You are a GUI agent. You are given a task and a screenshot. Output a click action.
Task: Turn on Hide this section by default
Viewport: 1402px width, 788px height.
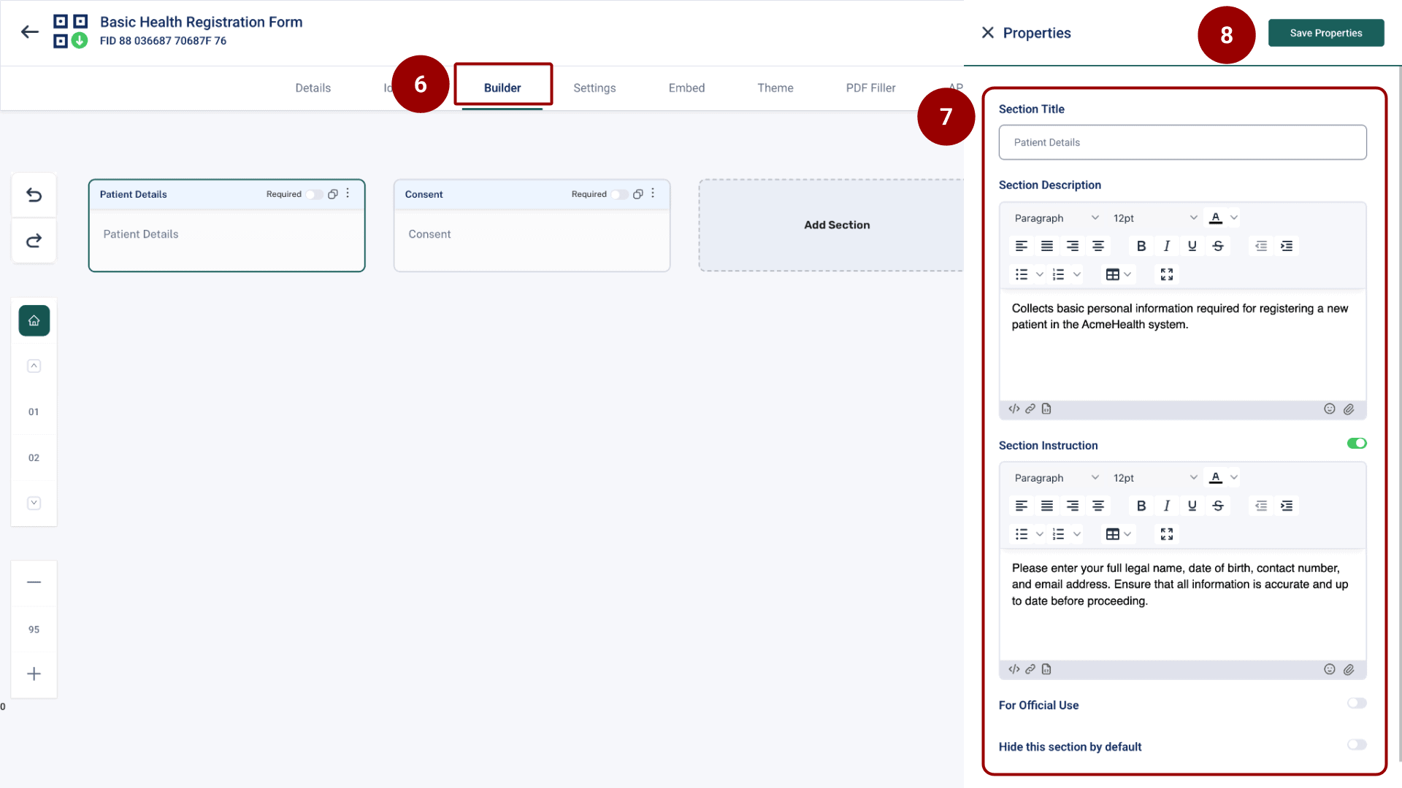point(1357,745)
